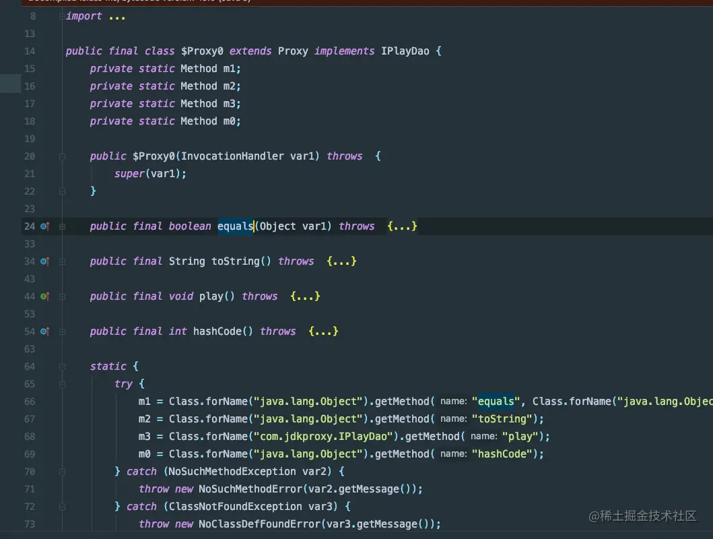
Task: Click the highlighted equals method name on line 24
Action: pyautogui.click(x=235, y=226)
